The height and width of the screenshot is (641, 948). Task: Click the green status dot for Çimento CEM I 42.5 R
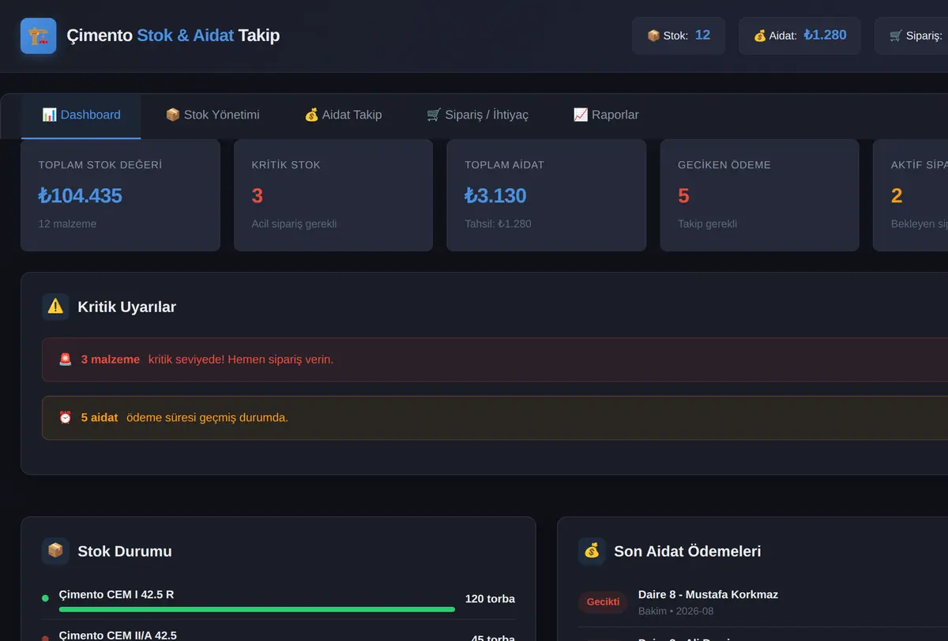45,598
